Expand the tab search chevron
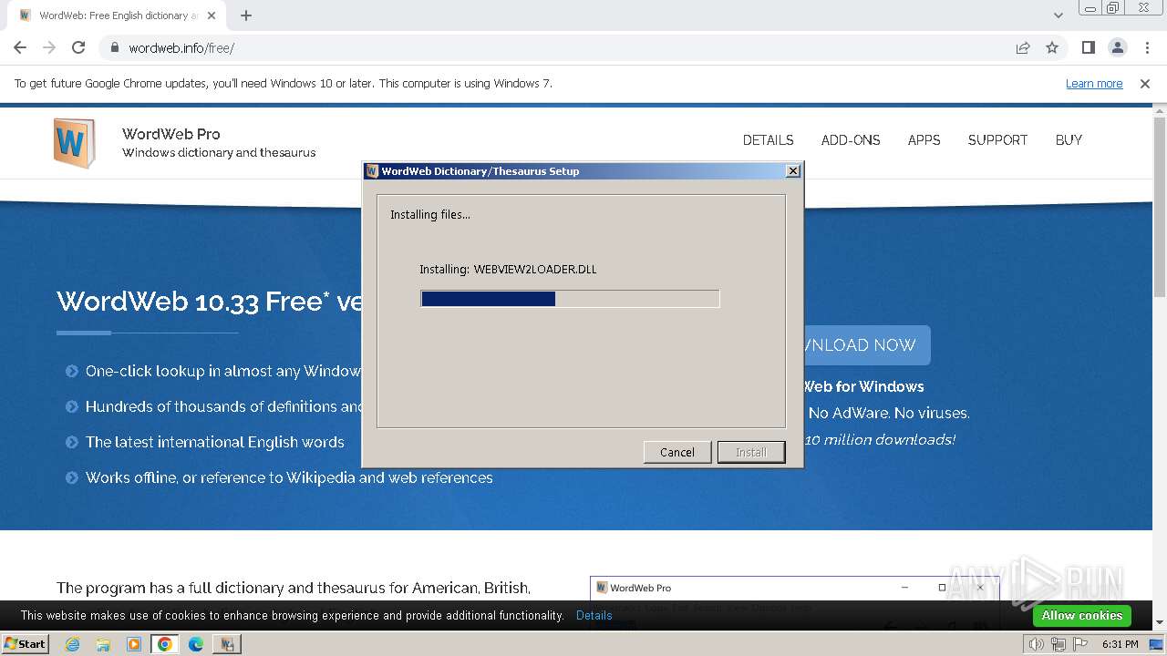The image size is (1167, 656). pyautogui.click(x=1059, y=15)
